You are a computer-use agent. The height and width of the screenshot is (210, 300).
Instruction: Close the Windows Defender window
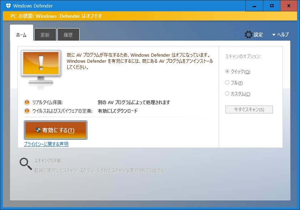(x=289, y=6)
